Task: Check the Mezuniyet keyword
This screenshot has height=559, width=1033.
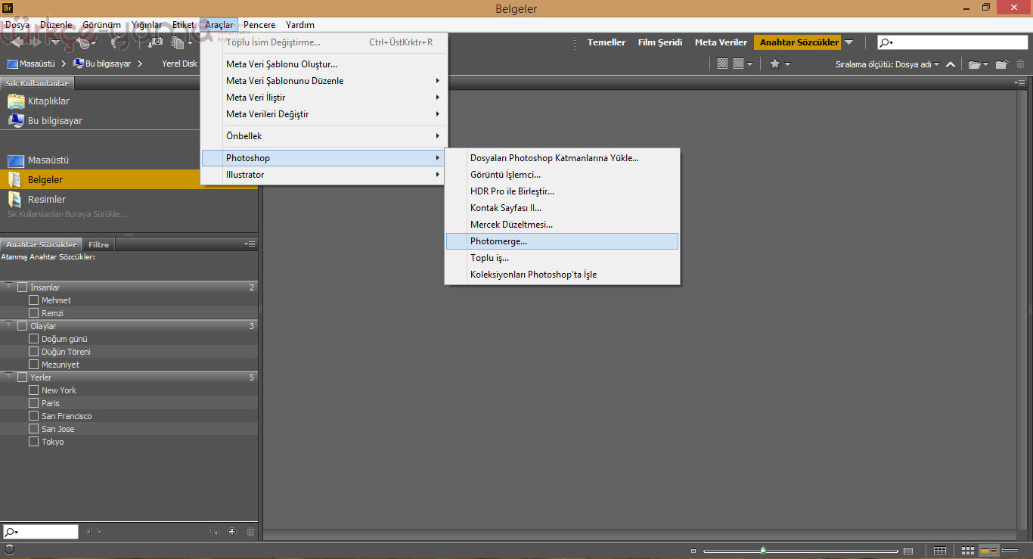Action: click(x=33, y=365)
